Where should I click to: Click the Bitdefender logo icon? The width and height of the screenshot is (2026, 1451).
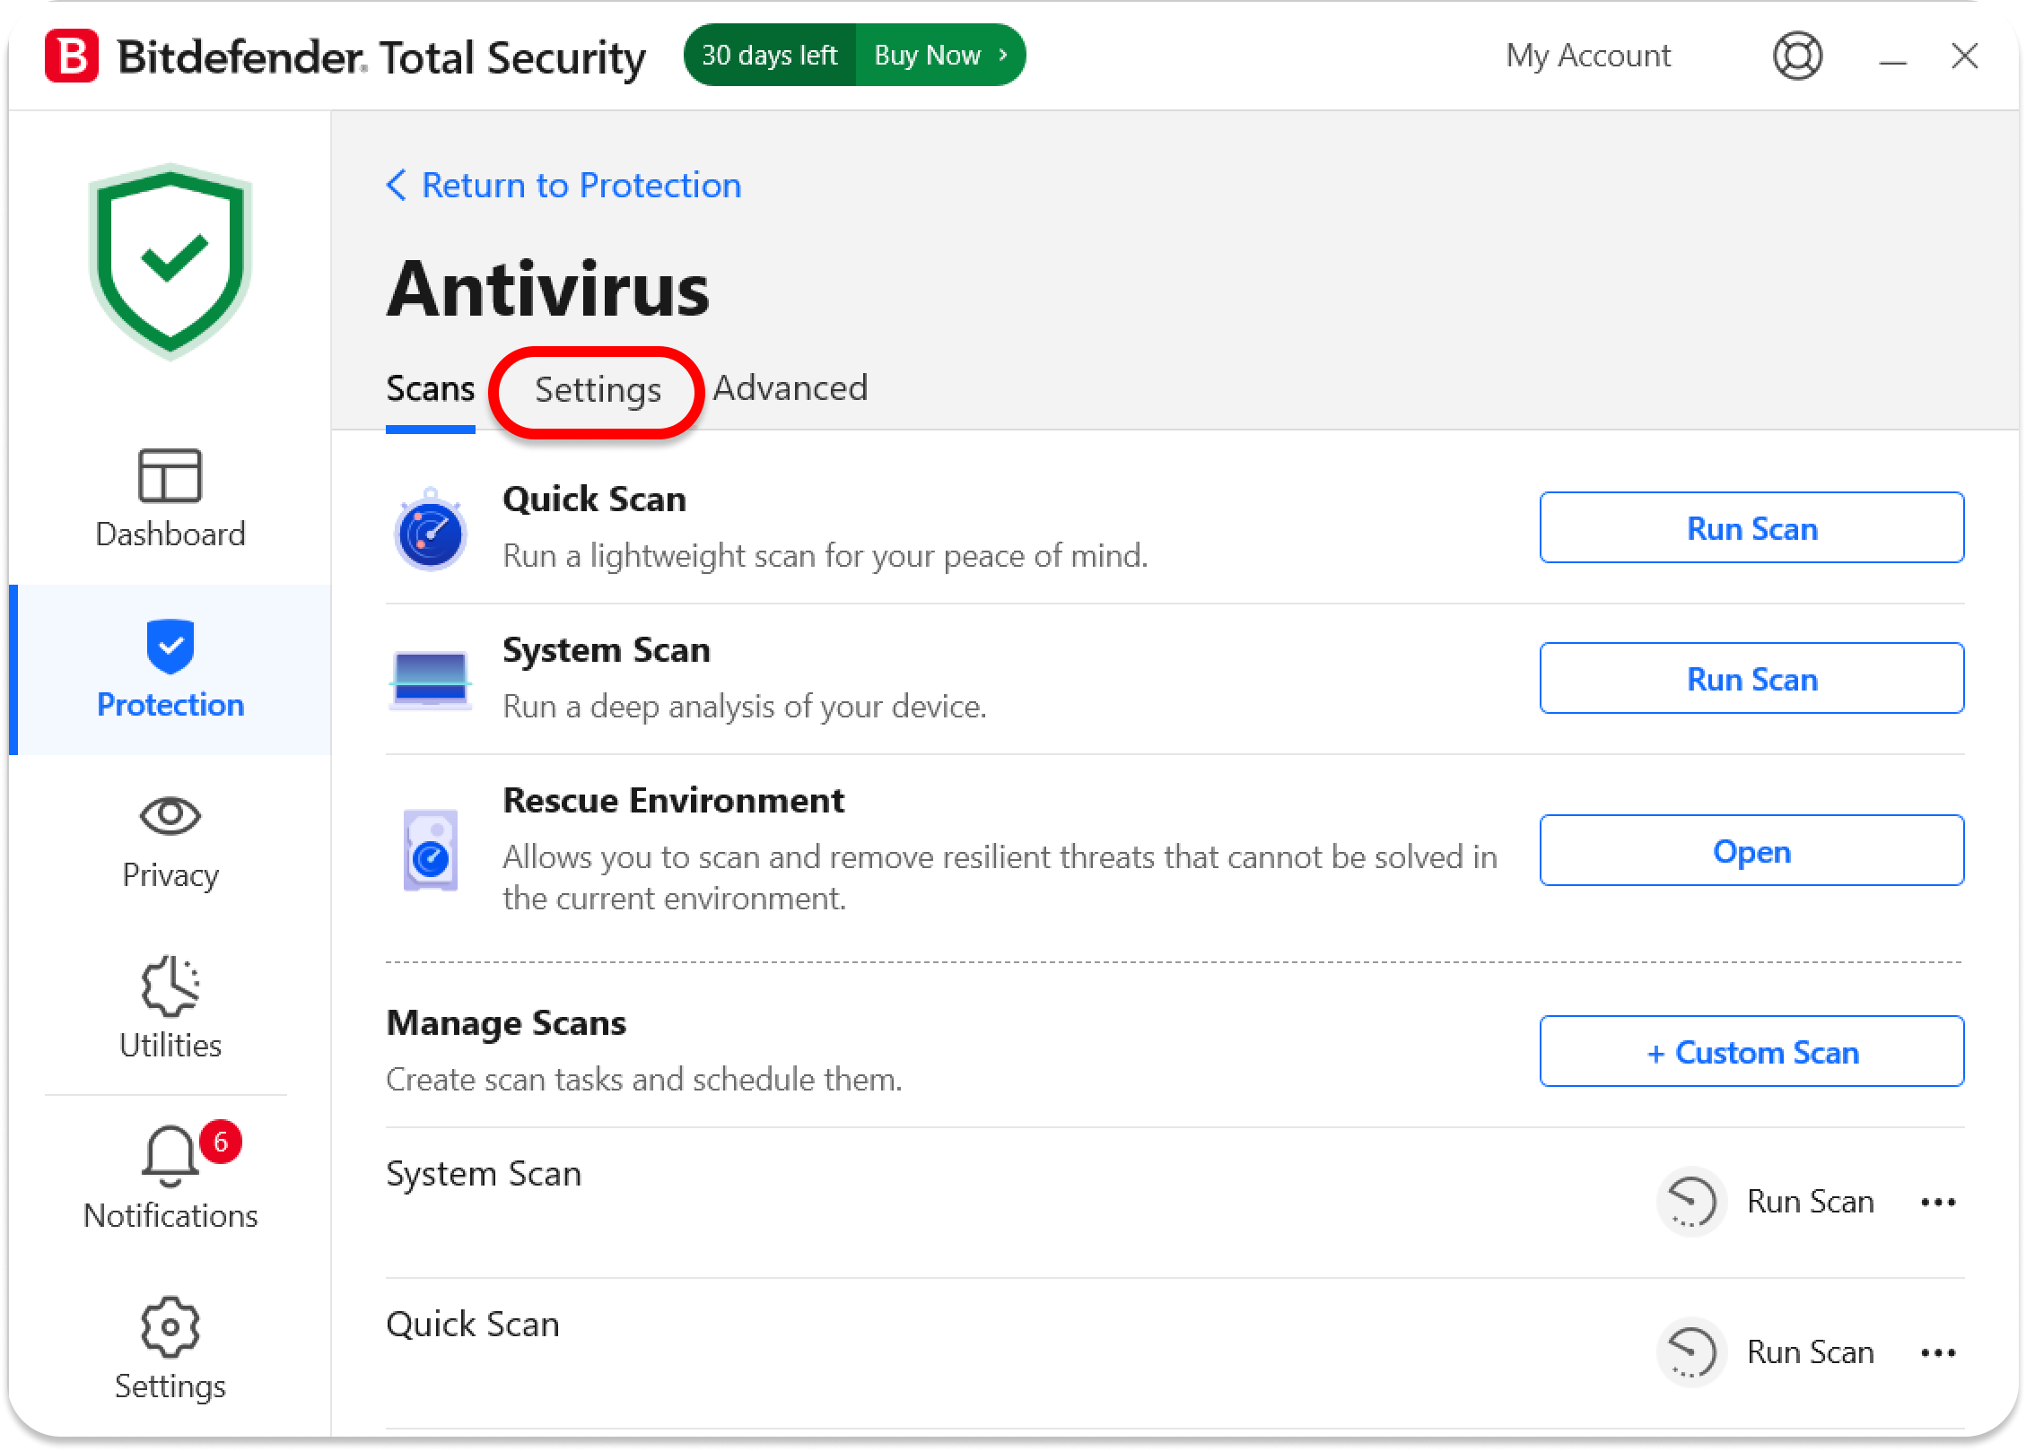pos(72,56)
